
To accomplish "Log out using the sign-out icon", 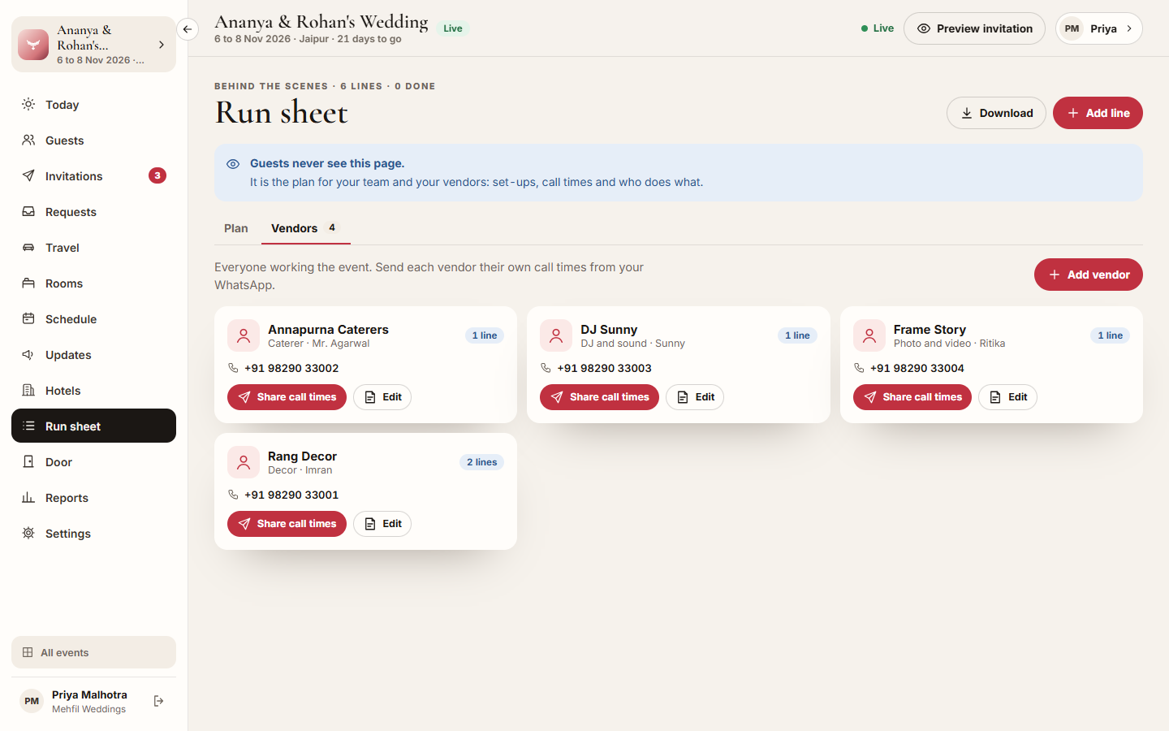I will pyautogui.click(x=158, y=701).
